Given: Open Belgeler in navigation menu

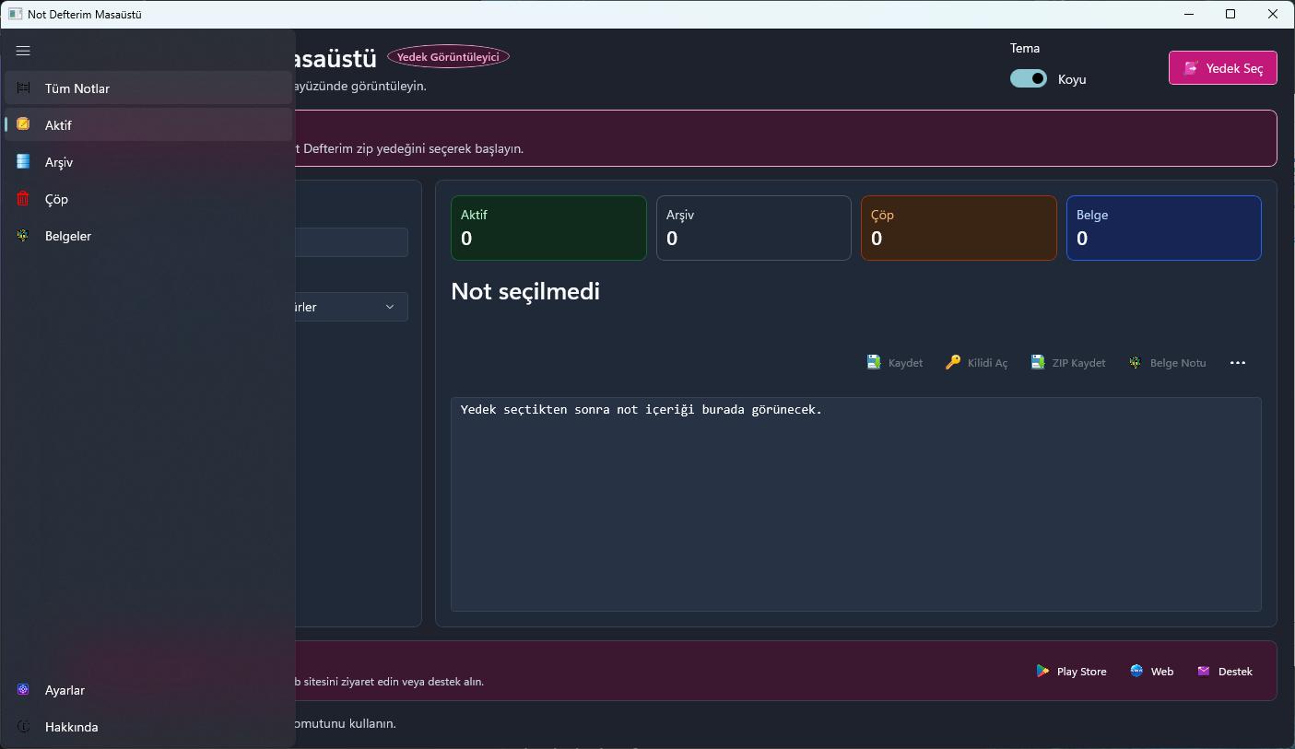Looking at the screenshot, I should 148,236.
